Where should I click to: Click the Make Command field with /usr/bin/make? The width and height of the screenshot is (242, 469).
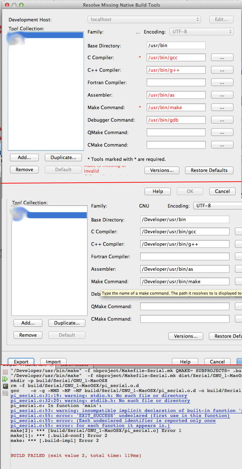point(176,107)
